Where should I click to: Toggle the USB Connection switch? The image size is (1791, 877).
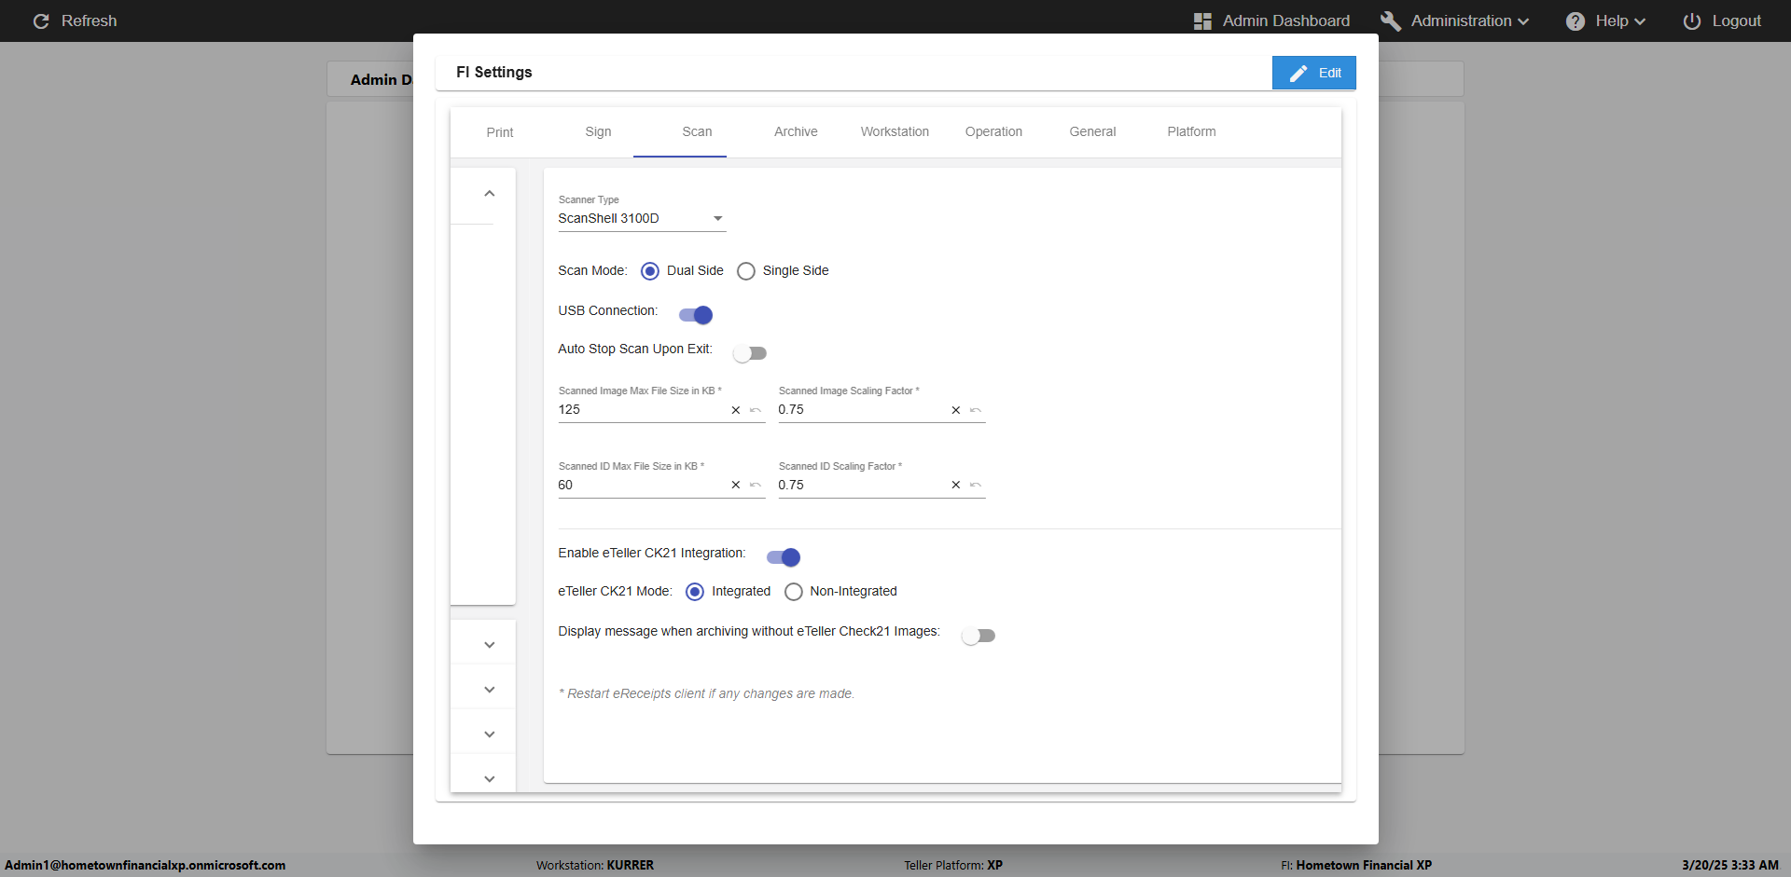(696, 315)
